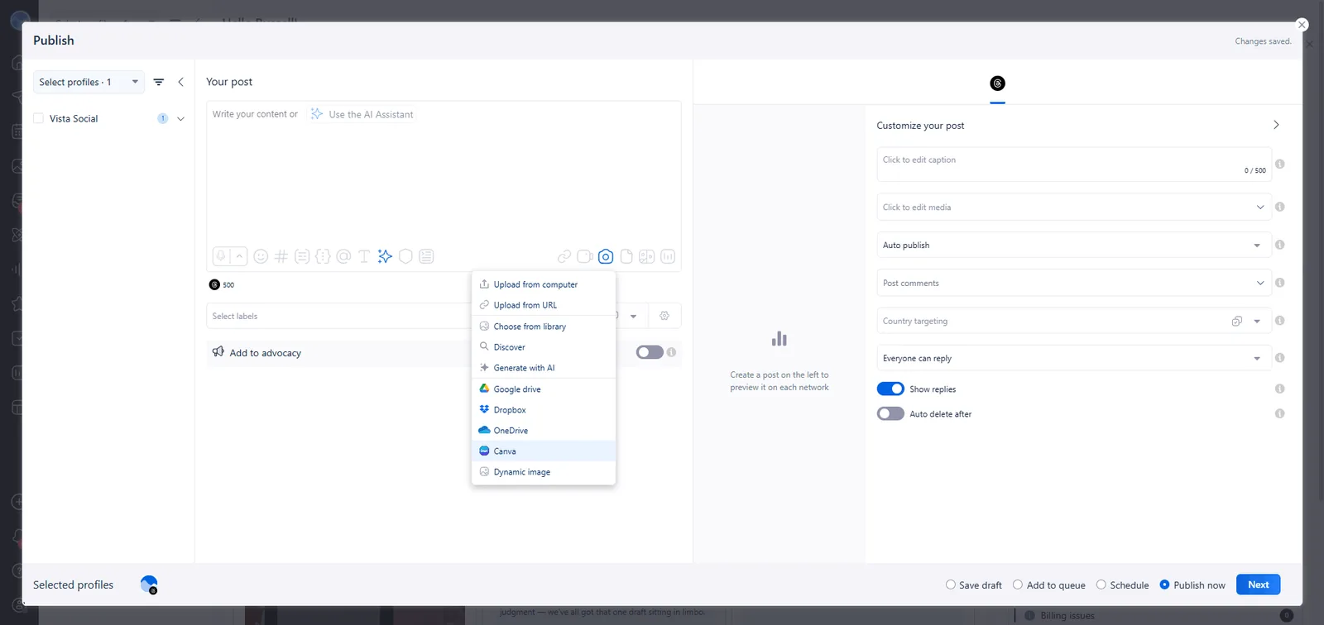Select the Schedule radio button
Image resolution: width=1324 pixels, height=625 pixels.
coord(1101,584)
